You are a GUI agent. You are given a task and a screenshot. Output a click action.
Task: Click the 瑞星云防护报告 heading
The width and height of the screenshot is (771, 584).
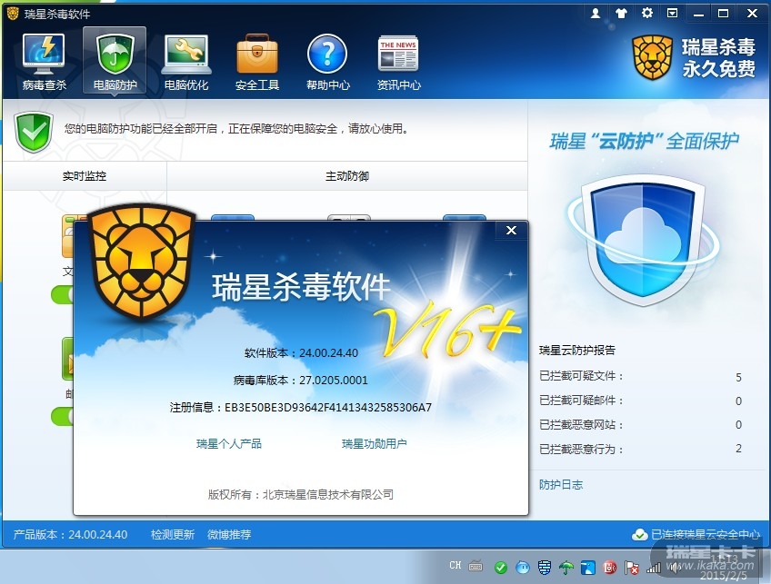[577, 351]
